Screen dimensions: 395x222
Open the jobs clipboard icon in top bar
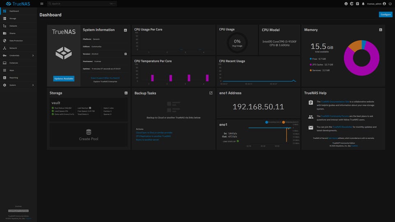point(357,4)
